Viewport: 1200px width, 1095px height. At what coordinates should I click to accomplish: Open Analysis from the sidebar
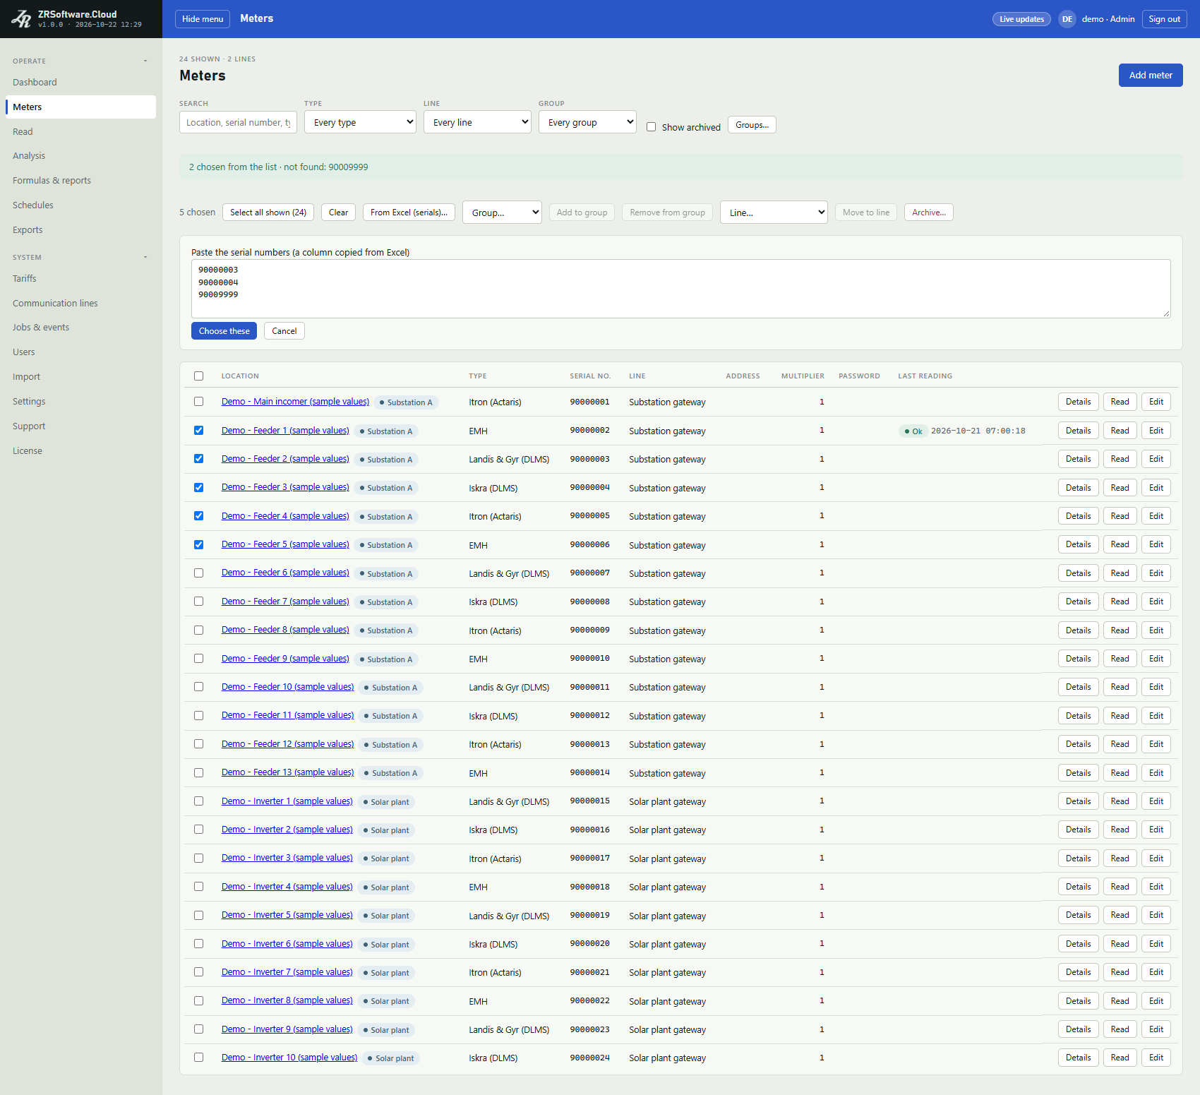click(80, 156)
